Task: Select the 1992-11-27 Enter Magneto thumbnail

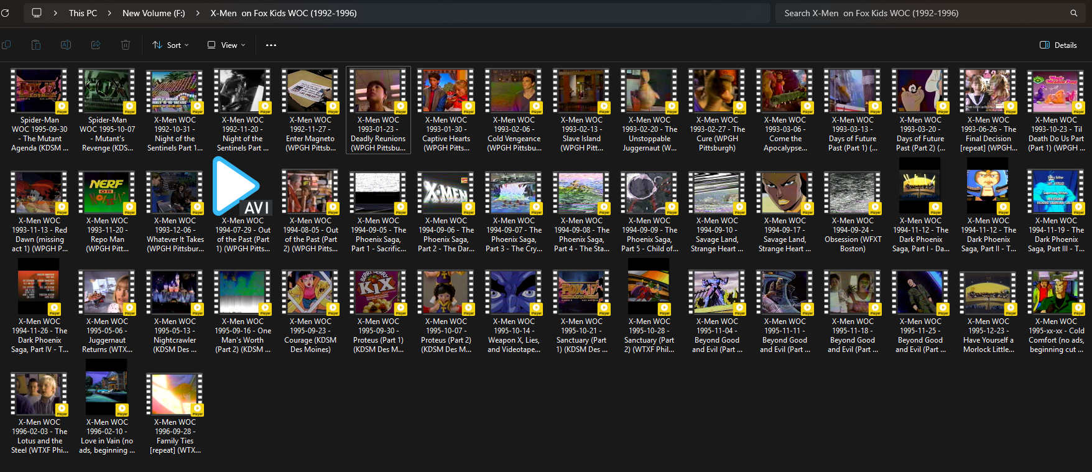Action: pyautogui.click(x=310, y=91)
